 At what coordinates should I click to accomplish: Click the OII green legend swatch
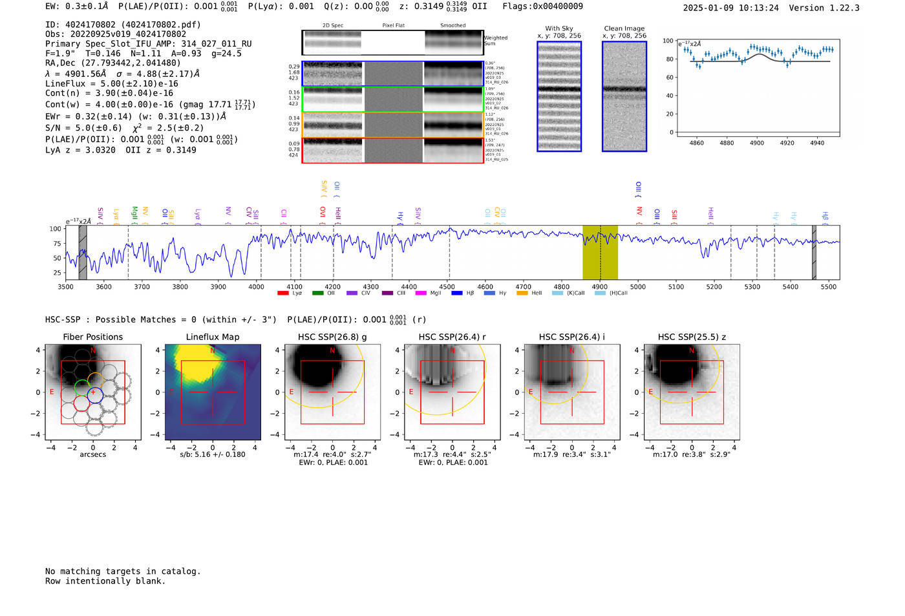tap(317, 293)
